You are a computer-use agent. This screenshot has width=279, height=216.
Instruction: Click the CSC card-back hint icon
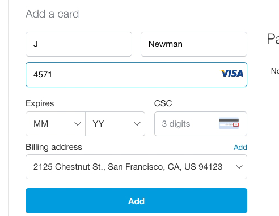[x=229, y=123]
